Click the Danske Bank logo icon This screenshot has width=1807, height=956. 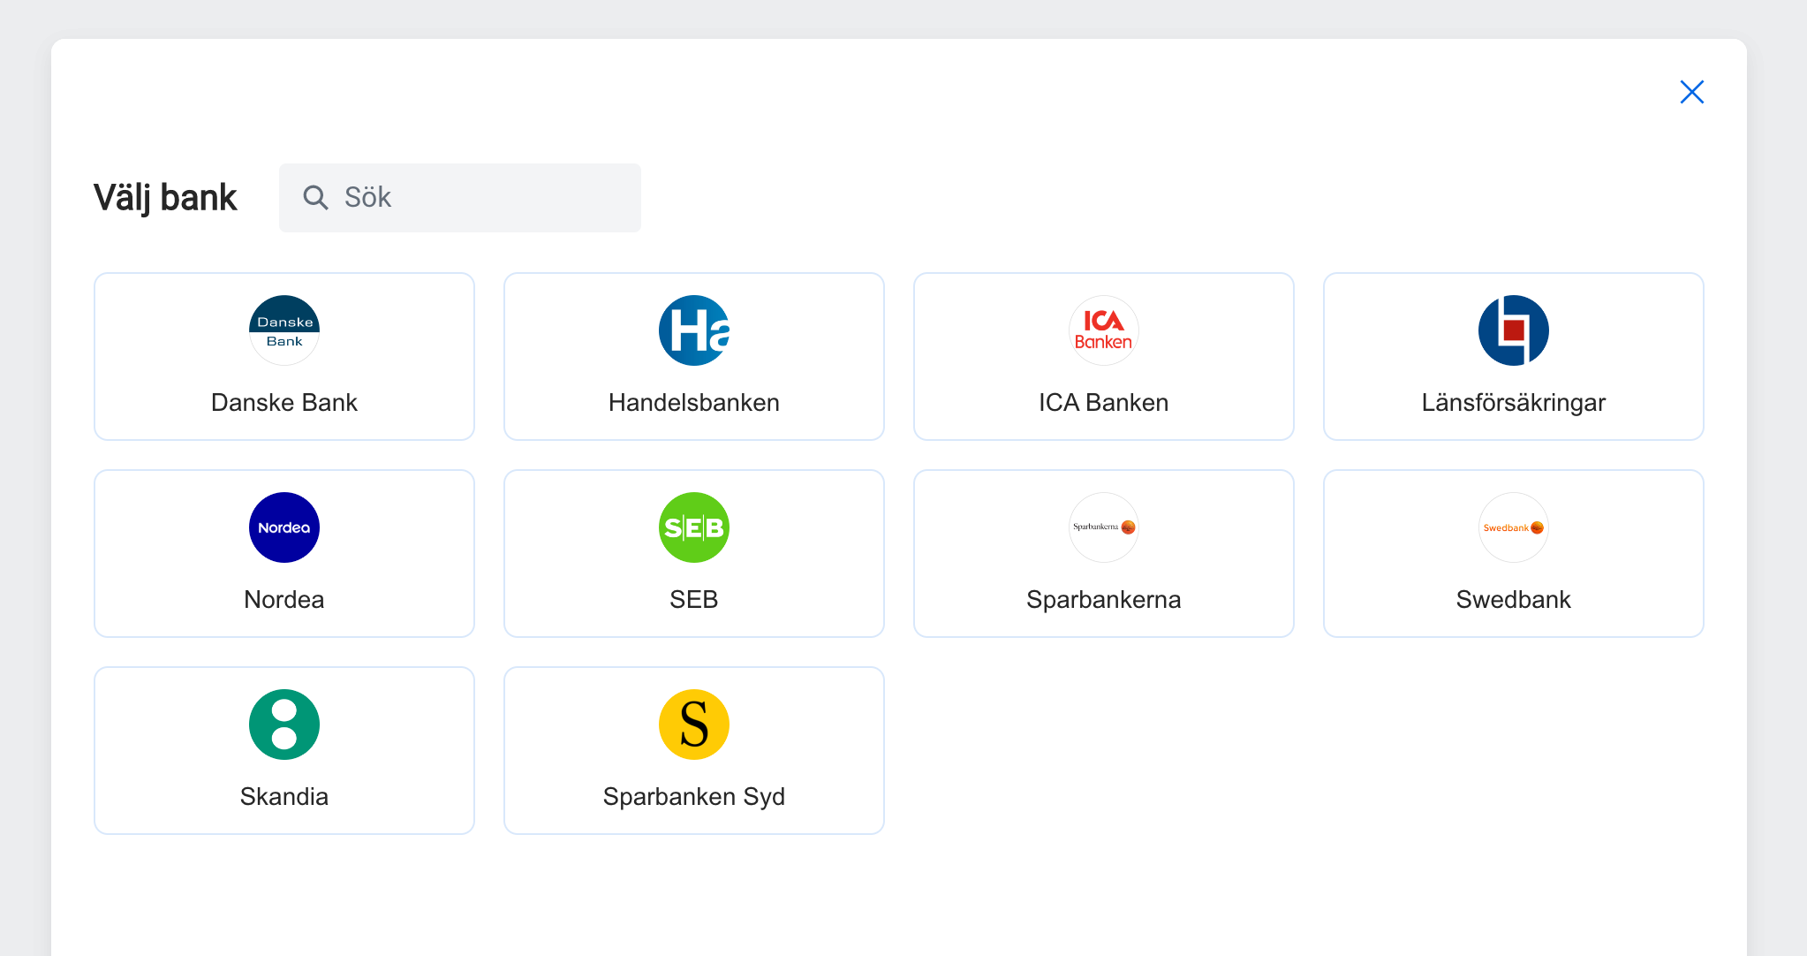284,330
